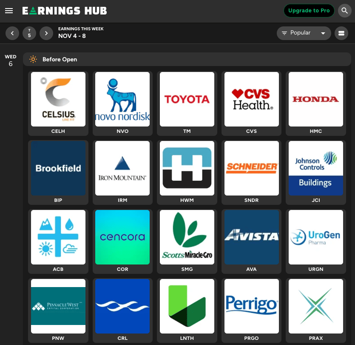Open the Cencora COR card
Image resolution: width=355 pixels, height=345 pixels.
coord(122,241)
